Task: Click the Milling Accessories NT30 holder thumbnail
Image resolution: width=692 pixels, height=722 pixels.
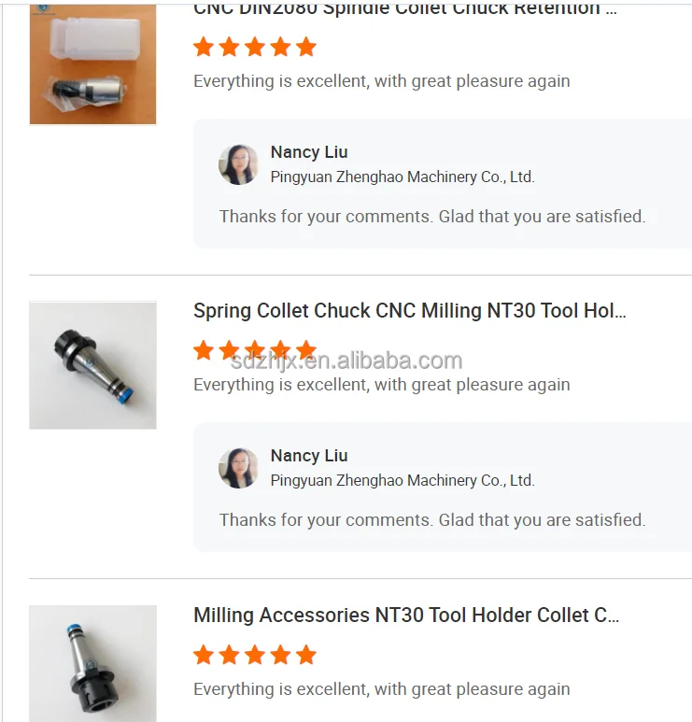Action: (92, 663)
